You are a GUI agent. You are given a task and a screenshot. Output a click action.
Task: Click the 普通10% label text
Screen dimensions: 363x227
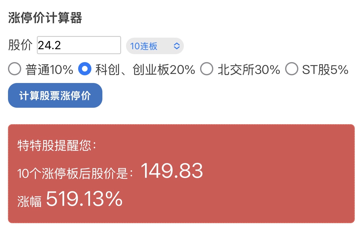tap(50, 70)
